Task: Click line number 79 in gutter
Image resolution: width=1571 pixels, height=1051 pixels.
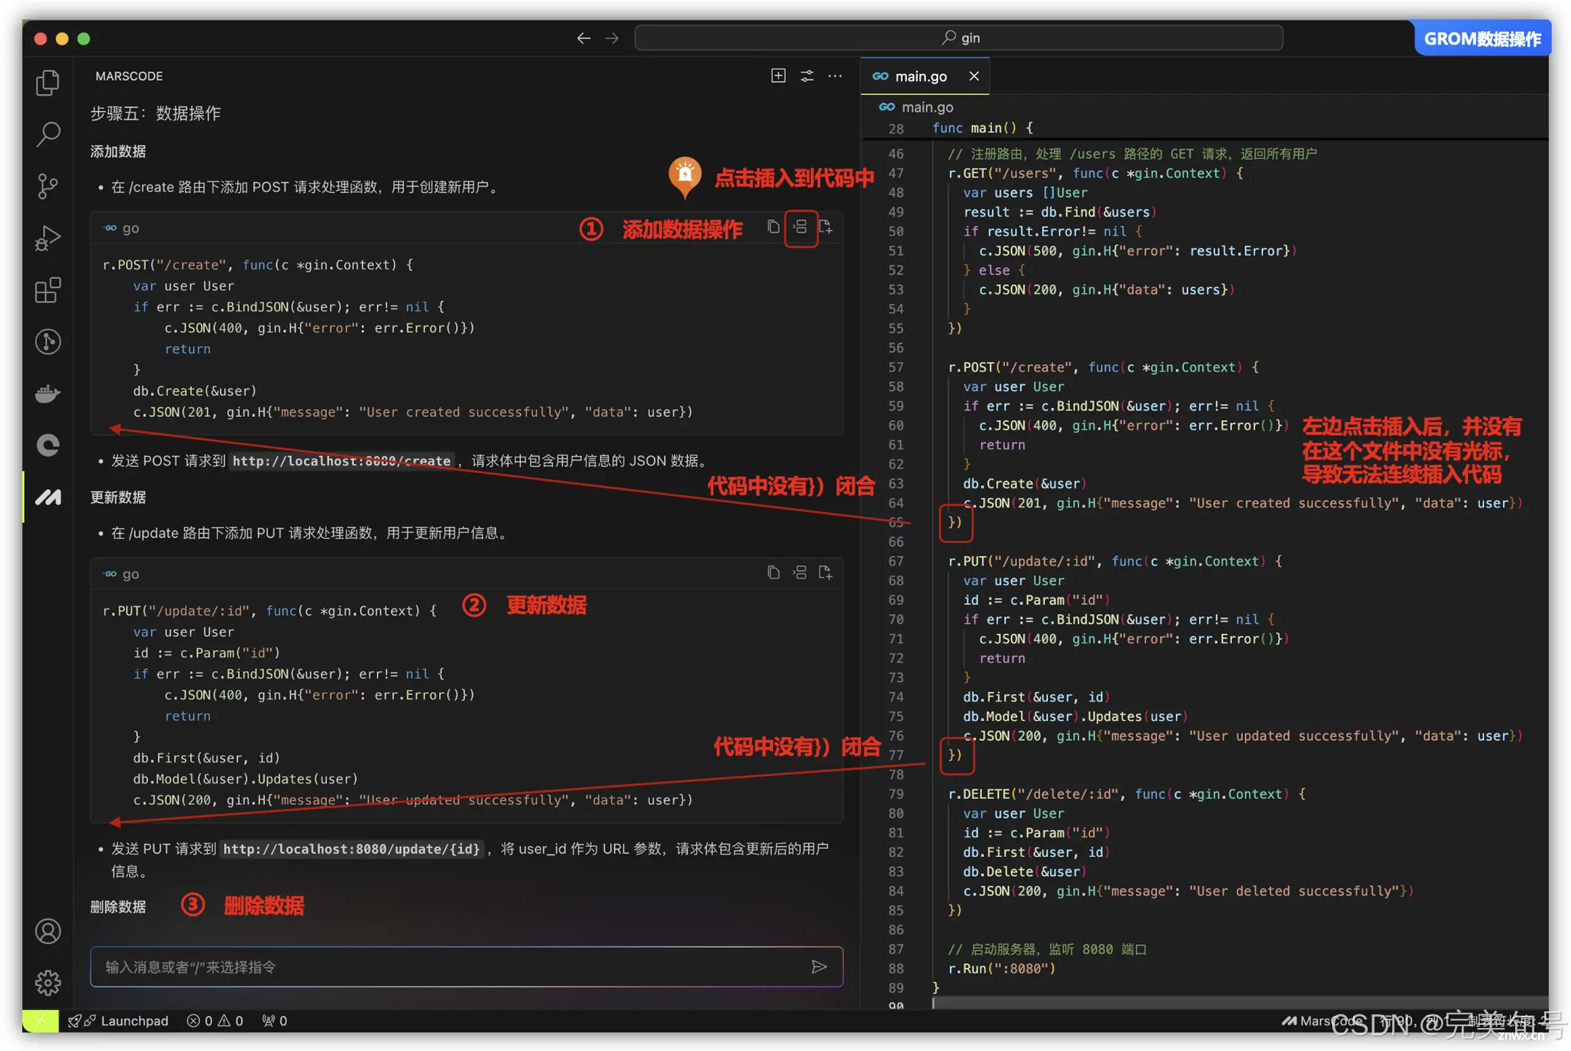Action: pos(895,794)
